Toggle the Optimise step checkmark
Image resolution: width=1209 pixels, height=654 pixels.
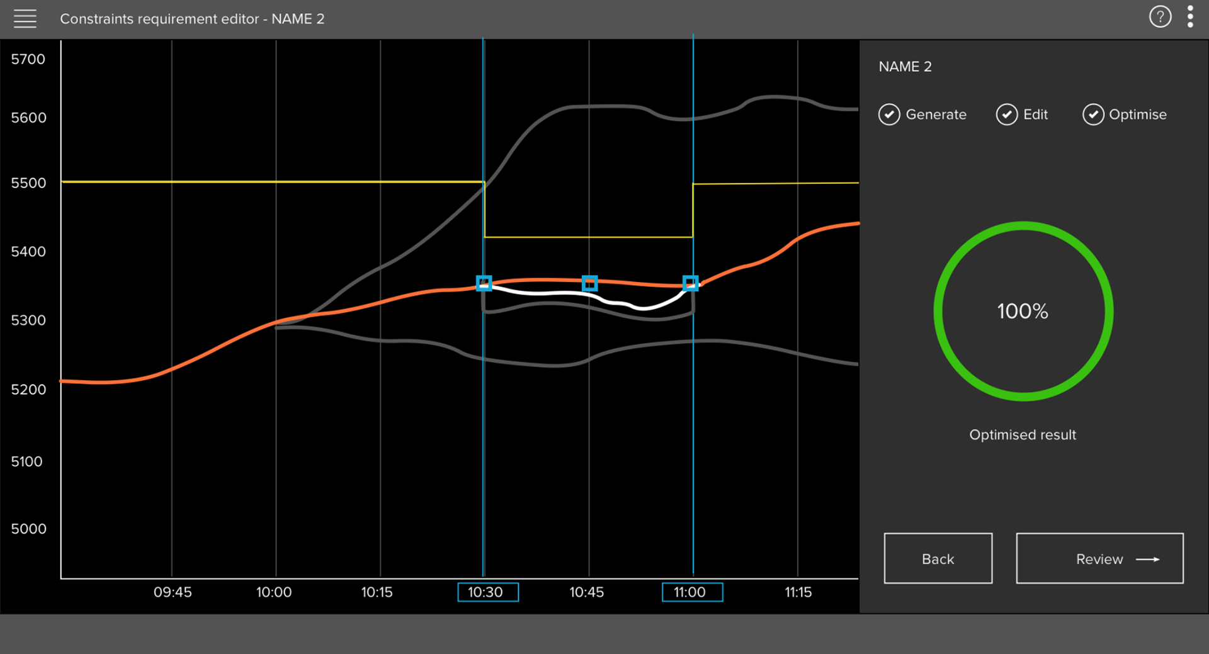pos(1093,115)
